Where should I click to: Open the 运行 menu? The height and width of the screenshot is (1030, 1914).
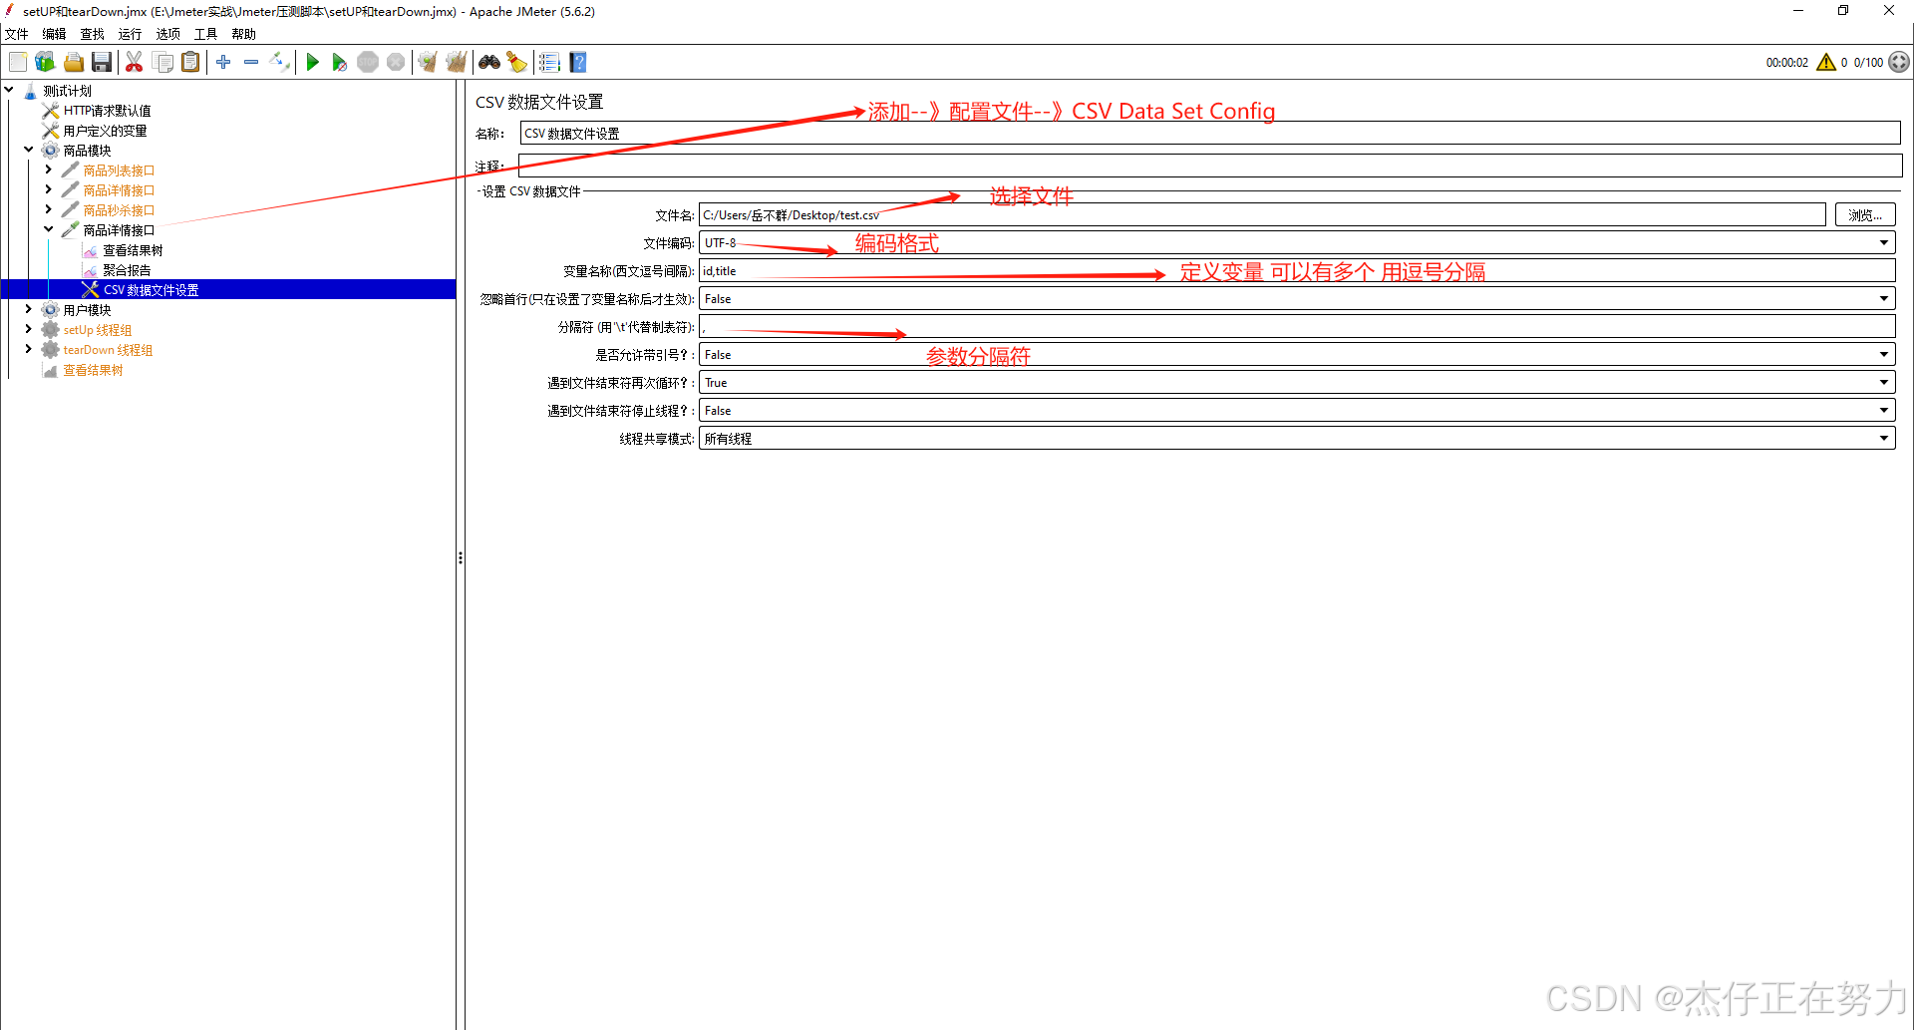pos(131,34)
